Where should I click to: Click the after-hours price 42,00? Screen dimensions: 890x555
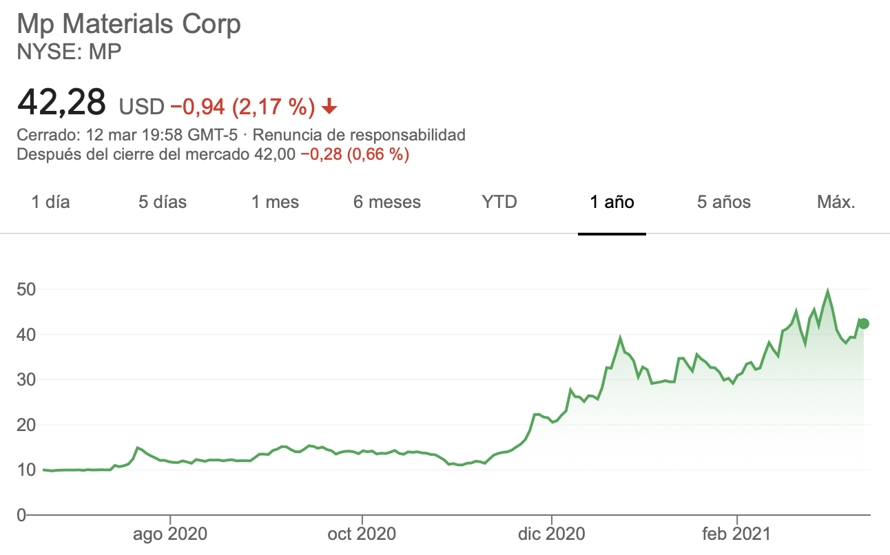pos(275,155)
